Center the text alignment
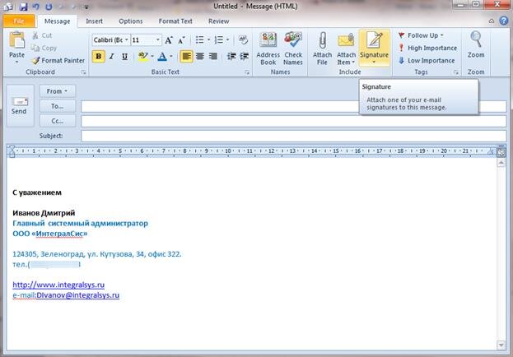This screenshot has height=357, width=513. [200, 56]
